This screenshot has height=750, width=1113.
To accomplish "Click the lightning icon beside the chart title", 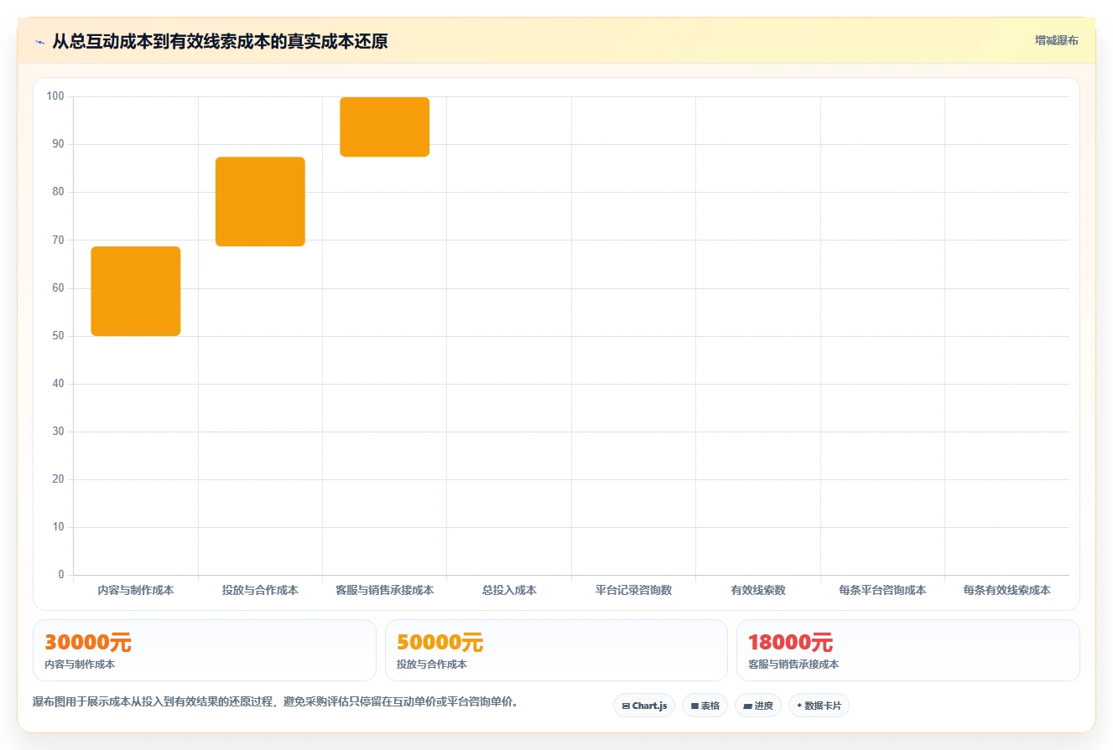I will pyautogui.click(x=39, y=42).
